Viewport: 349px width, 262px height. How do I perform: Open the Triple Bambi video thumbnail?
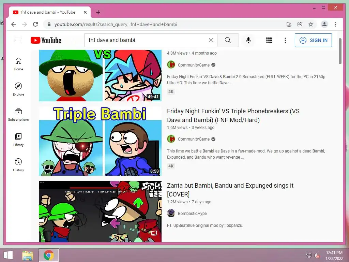[100, 141]
